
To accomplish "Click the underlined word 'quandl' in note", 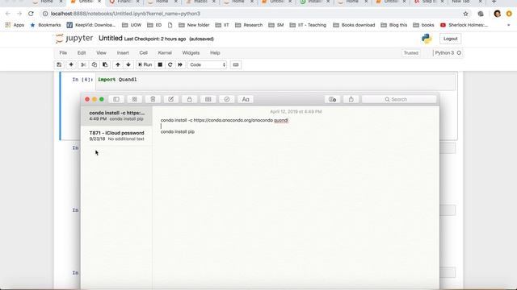I will [281, 120].
